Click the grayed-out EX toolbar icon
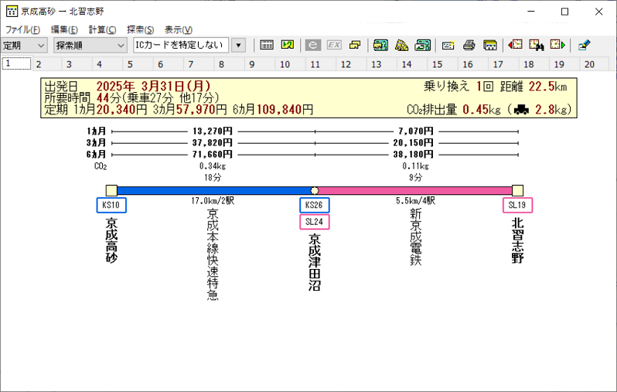This screenshot has width=617, height=392. 334,46
